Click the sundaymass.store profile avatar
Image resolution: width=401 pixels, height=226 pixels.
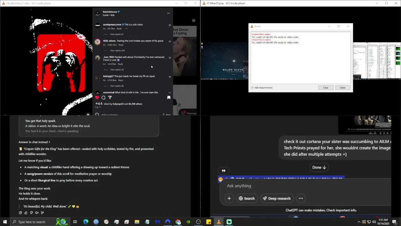pyautogui.click(x=98, y=25)
